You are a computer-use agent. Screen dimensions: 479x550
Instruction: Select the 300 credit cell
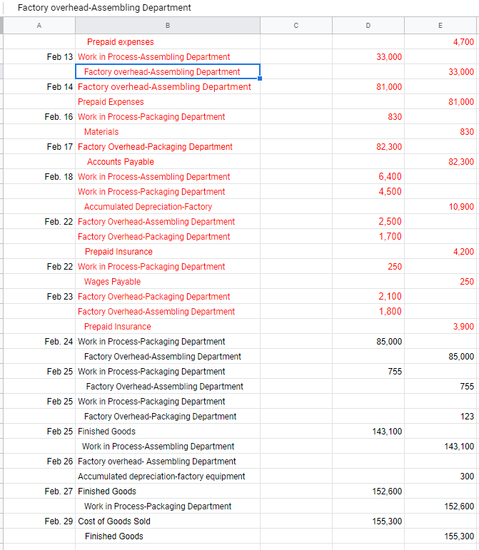click(x=440, y=477)
